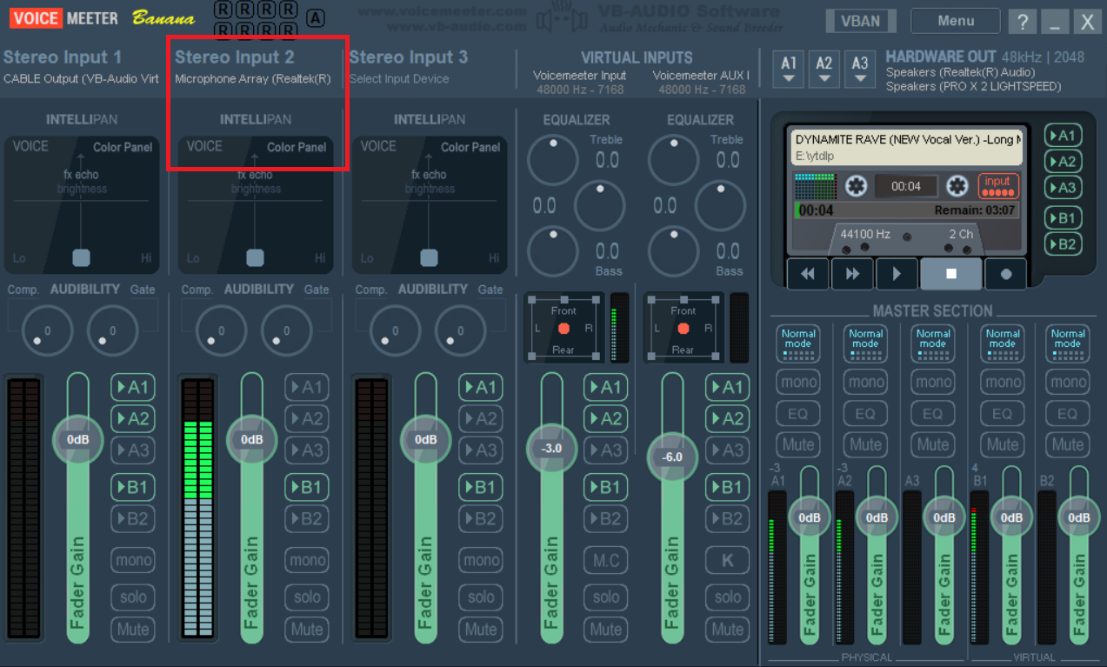Click the Voicemeeter Input Front/Rear panner dot

[564, 328]
